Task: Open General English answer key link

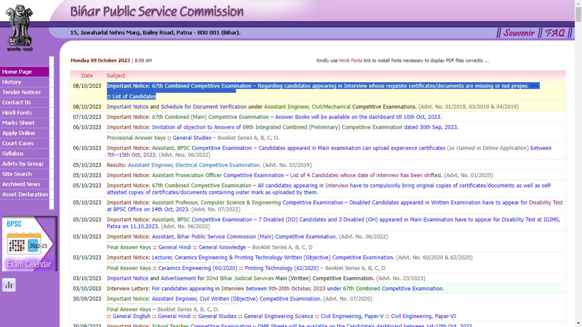Action: point(131,317)
